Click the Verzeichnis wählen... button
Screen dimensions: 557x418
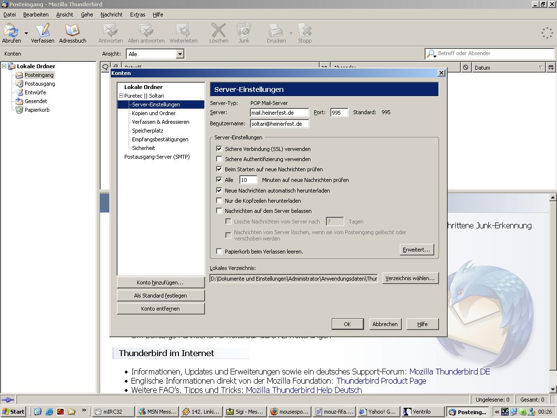(x=410, y=278)
